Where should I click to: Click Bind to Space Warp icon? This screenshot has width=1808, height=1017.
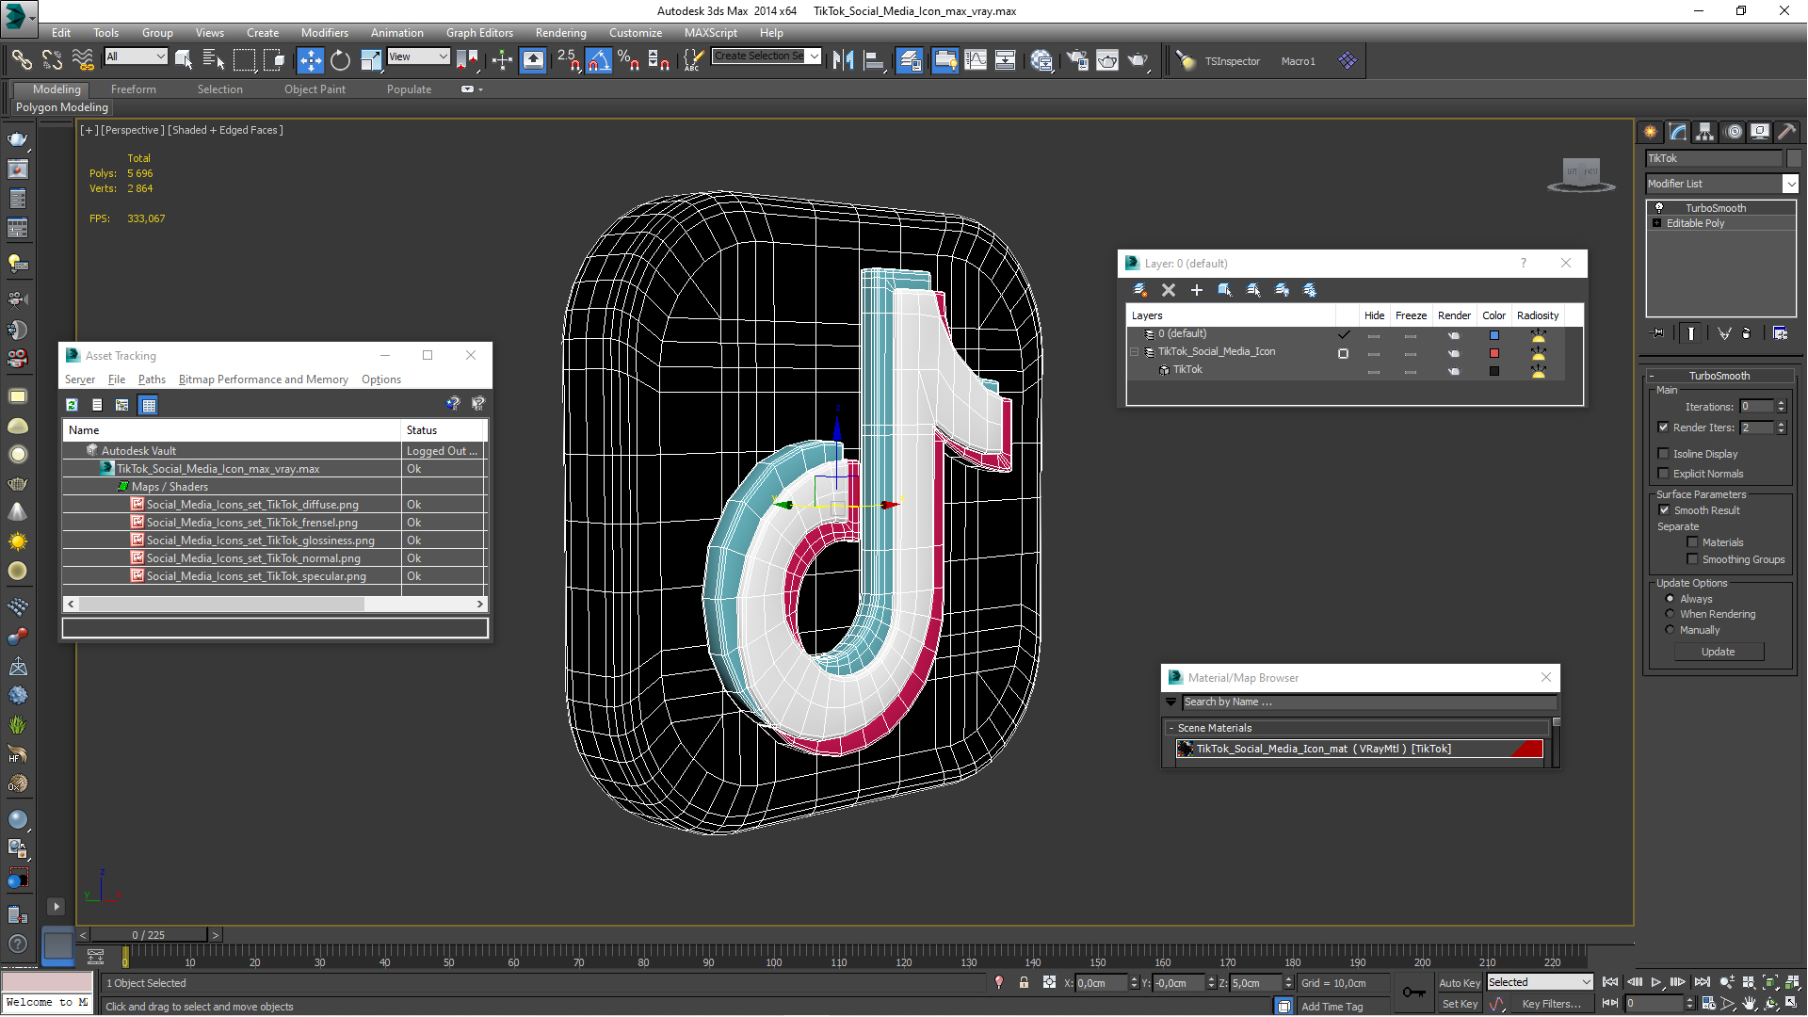(83, 60)
